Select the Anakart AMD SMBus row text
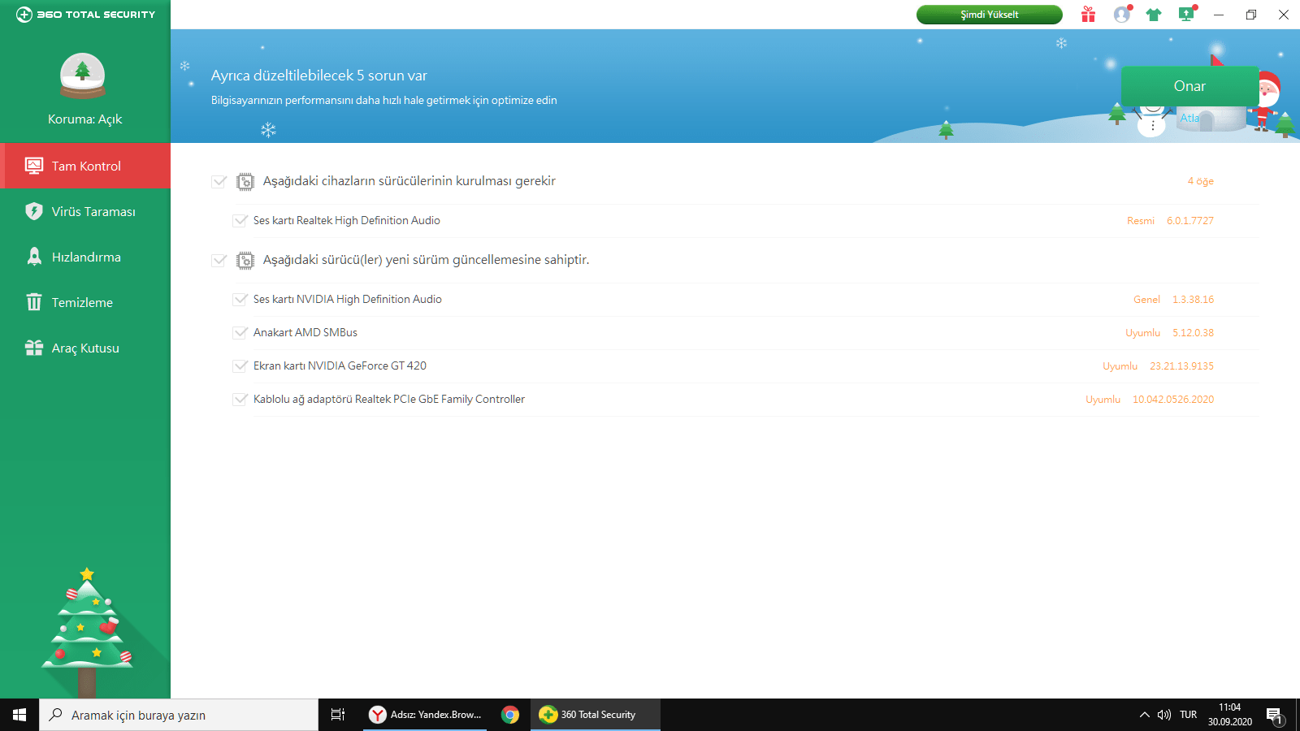The image size is (1300, 731). coord(305,332)
